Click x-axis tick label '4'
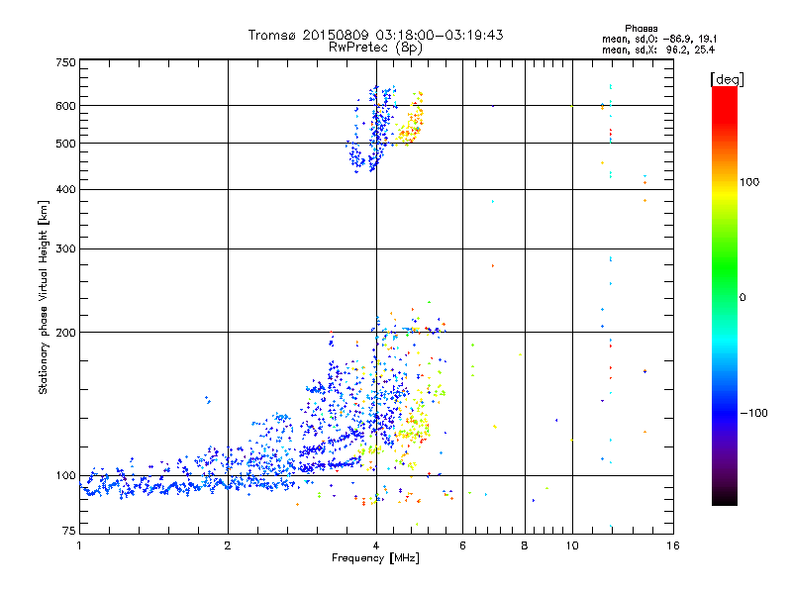The image size is (792, 594). [x=376, y=545]
